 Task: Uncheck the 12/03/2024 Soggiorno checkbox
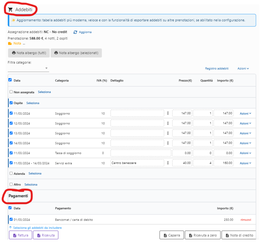[11, 123]
